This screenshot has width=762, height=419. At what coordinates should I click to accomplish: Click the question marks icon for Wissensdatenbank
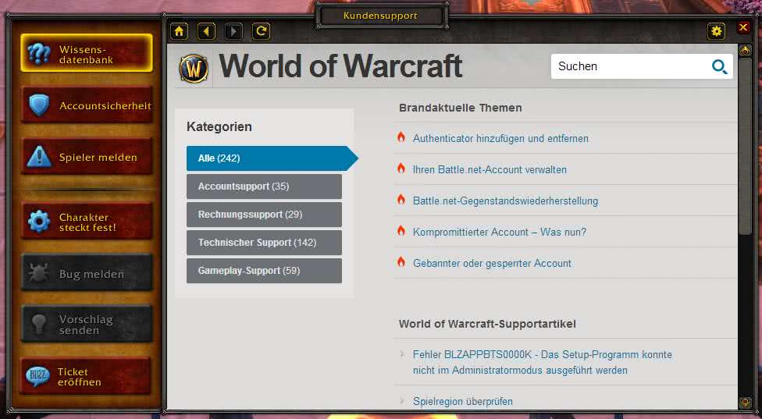click(39, 53)
